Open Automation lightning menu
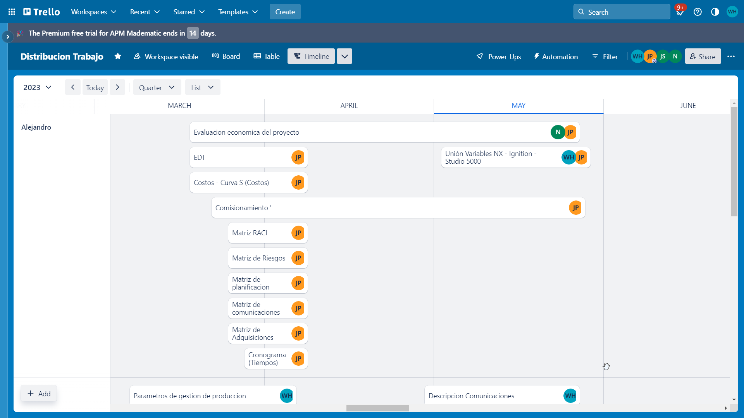Screen dimensions: 744x418 coord(556,57)
